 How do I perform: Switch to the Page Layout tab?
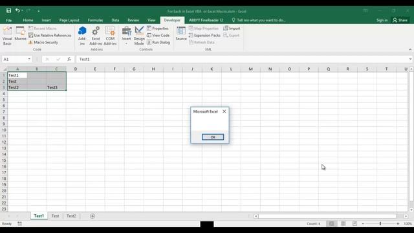69,20
